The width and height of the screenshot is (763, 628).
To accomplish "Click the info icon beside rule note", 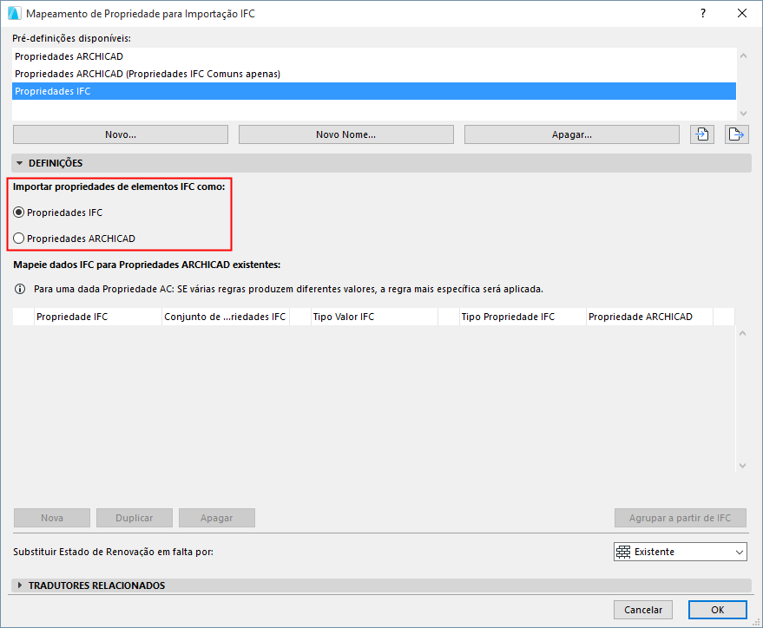I will pyautogui.click(x=20, y=289).
